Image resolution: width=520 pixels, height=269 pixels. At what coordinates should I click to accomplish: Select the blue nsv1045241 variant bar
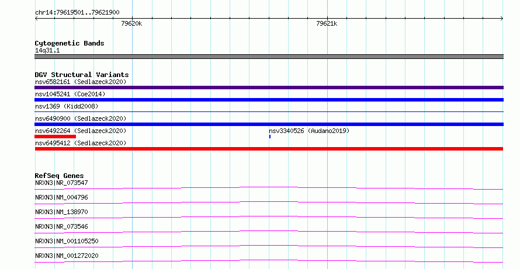[x=269, y=100]
